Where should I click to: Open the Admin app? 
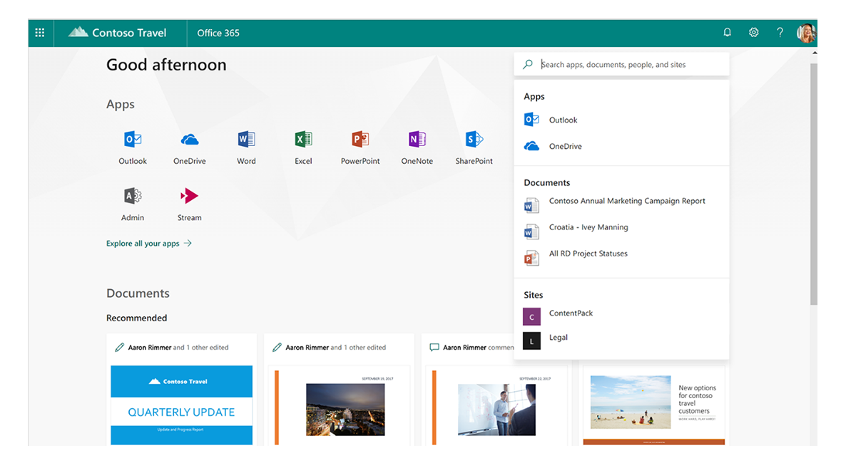tap(133, 204)
